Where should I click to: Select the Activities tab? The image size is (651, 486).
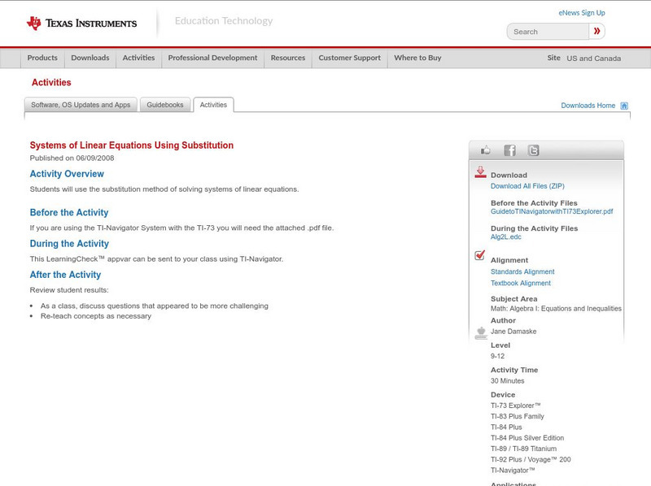click(213, 105)
